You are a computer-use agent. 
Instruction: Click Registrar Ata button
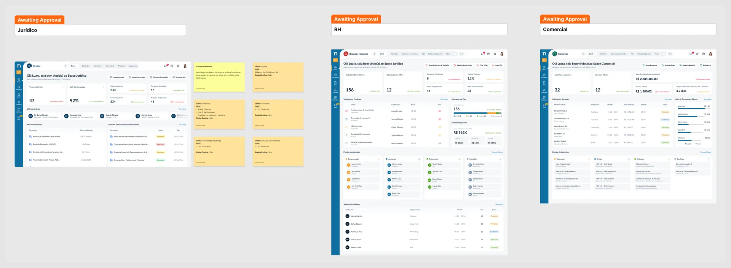pos(179,77)
